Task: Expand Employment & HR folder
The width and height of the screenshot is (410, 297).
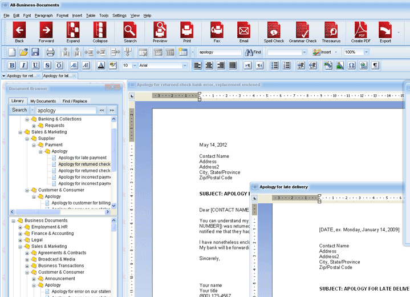Action: coord(20,227)
